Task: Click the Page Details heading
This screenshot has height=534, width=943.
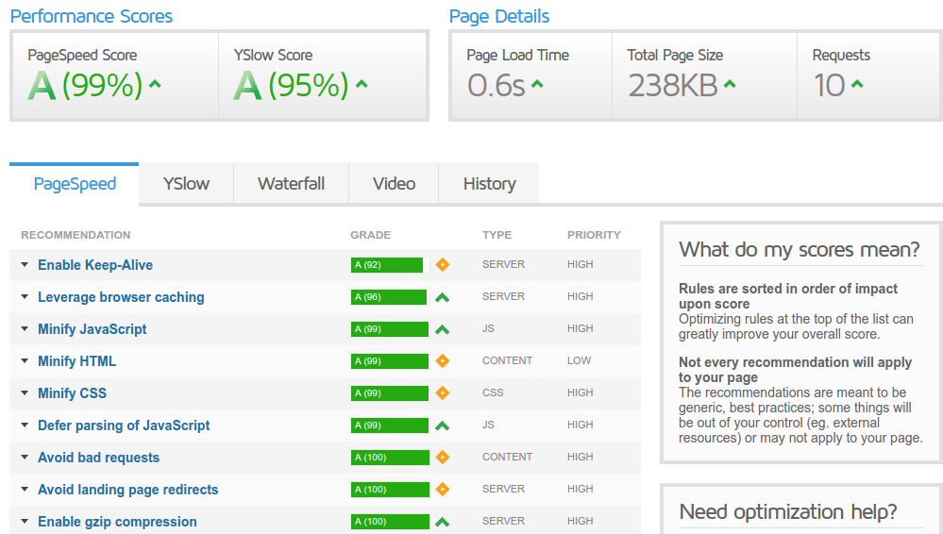Action: 499,16
